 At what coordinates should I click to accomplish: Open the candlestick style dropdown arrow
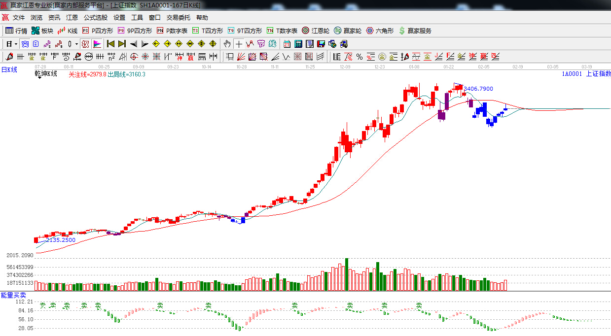pos(76,44)
